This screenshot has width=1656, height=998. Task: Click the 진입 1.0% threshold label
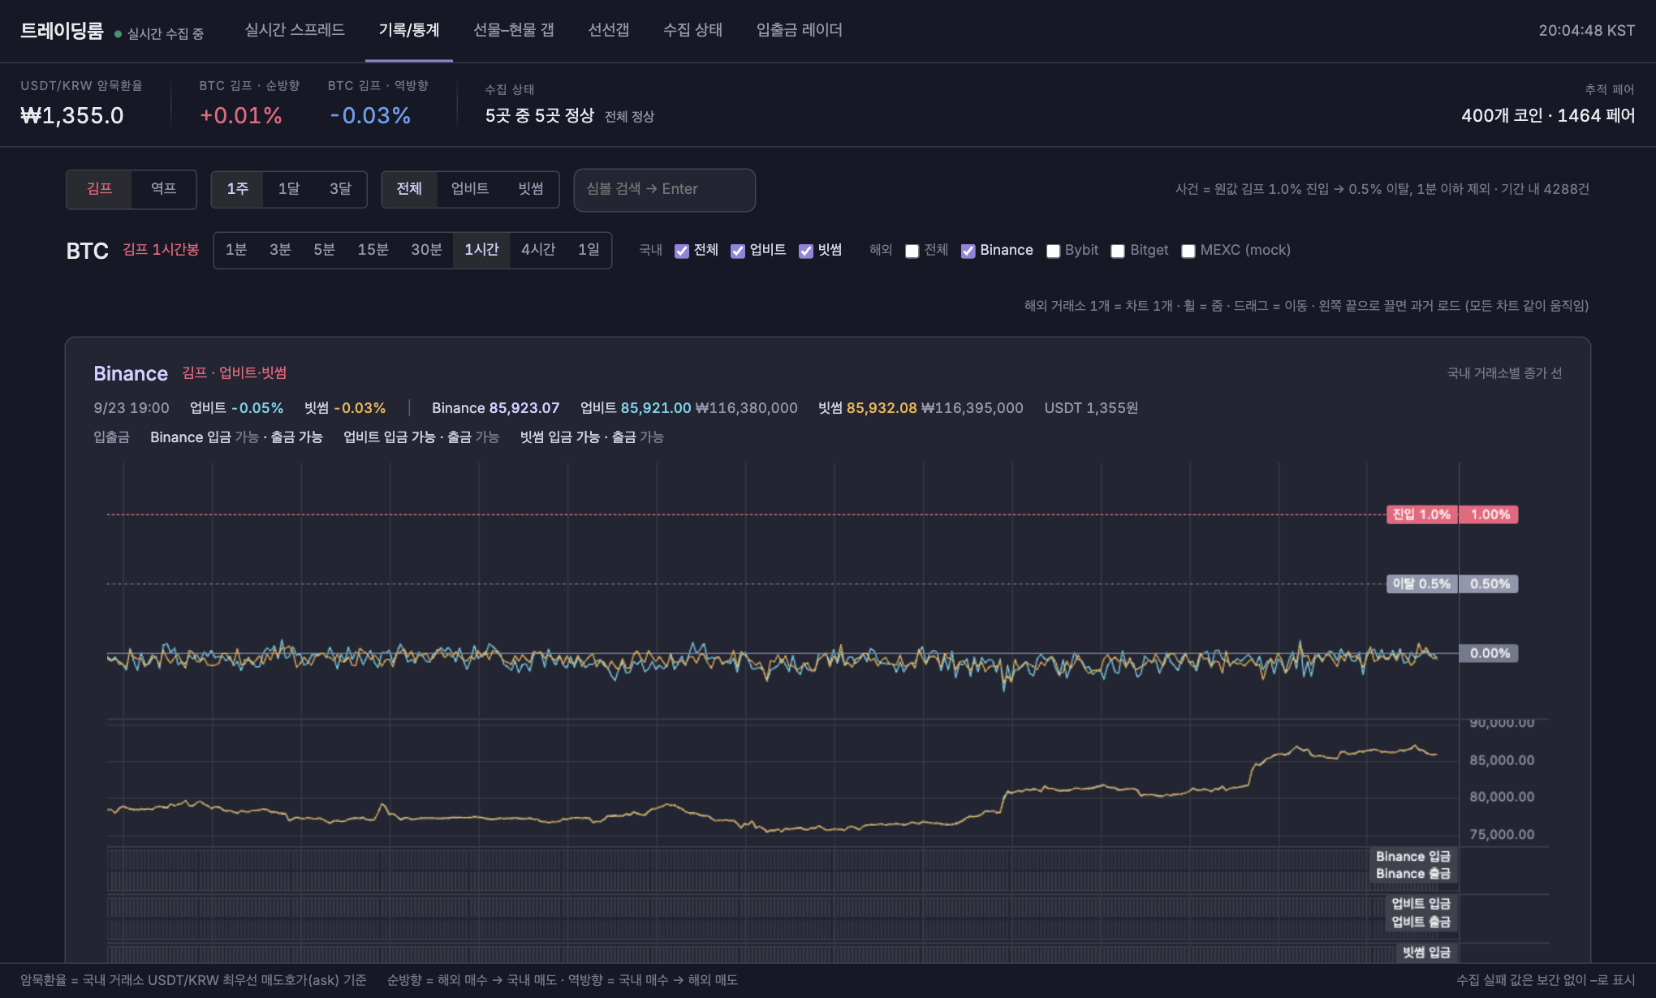1421,514
